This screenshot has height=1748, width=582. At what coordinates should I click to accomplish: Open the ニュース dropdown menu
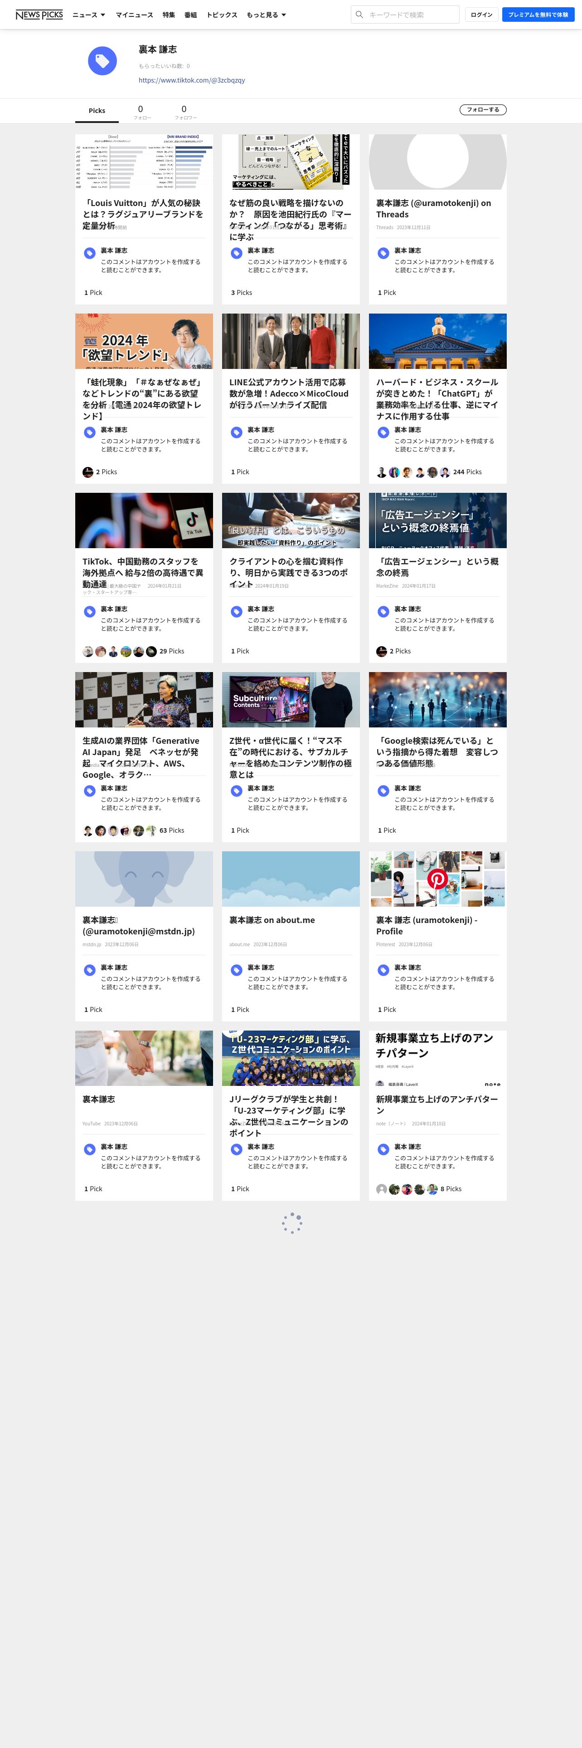[89, 14]
